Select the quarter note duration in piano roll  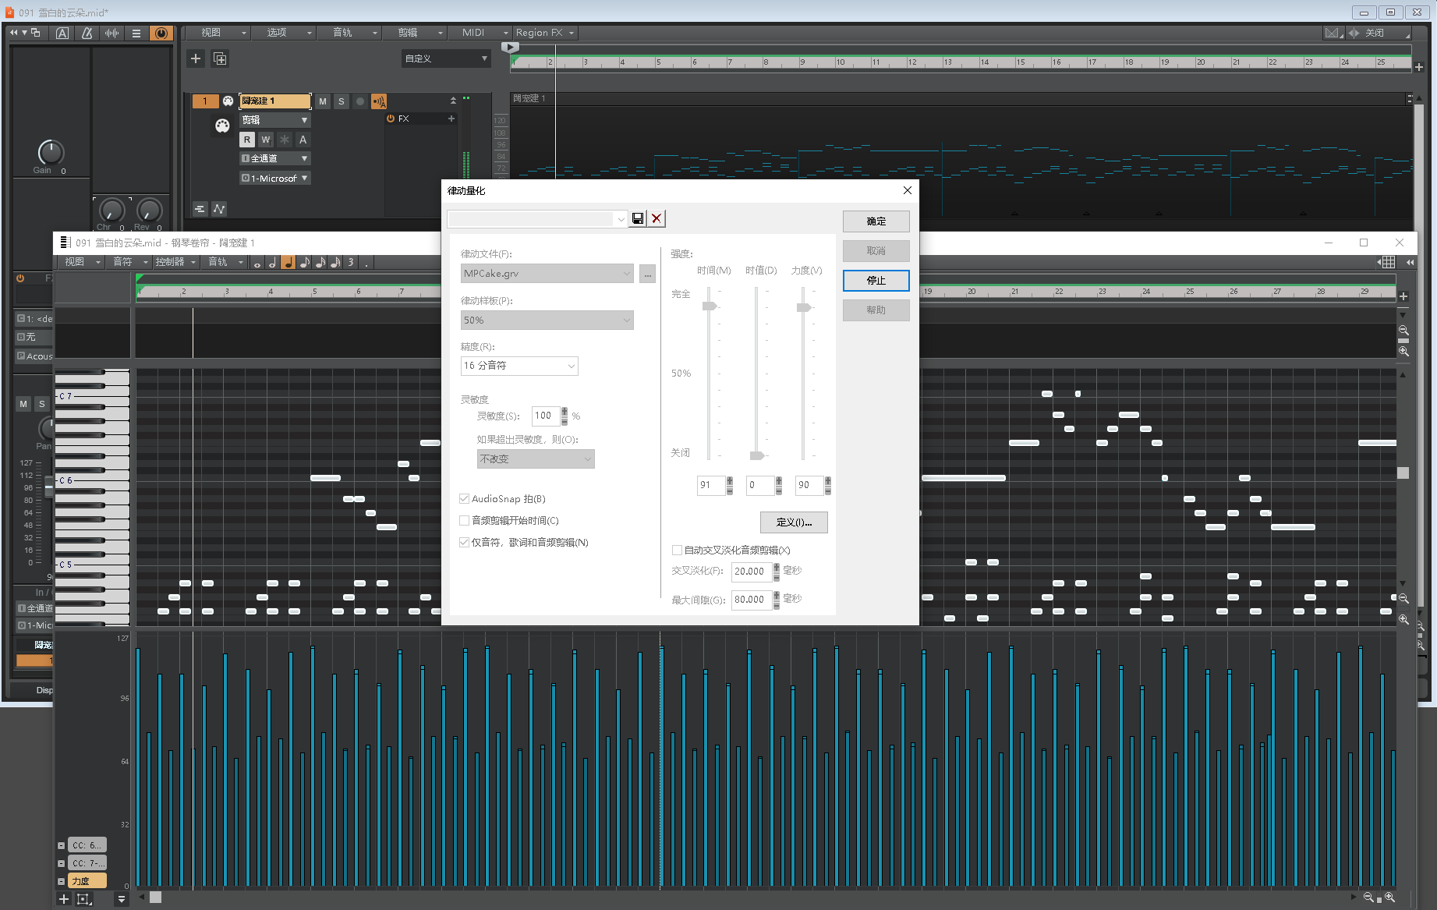(288, 263)
